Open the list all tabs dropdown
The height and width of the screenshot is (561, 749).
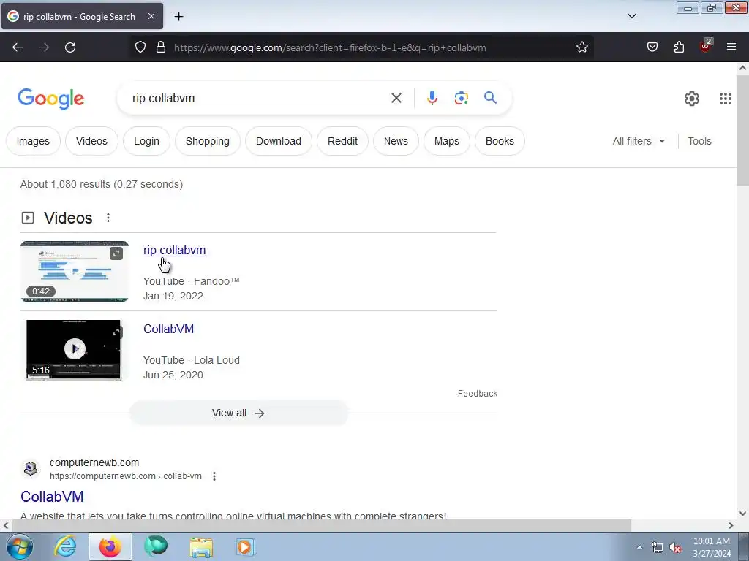(x=631, y=16)
